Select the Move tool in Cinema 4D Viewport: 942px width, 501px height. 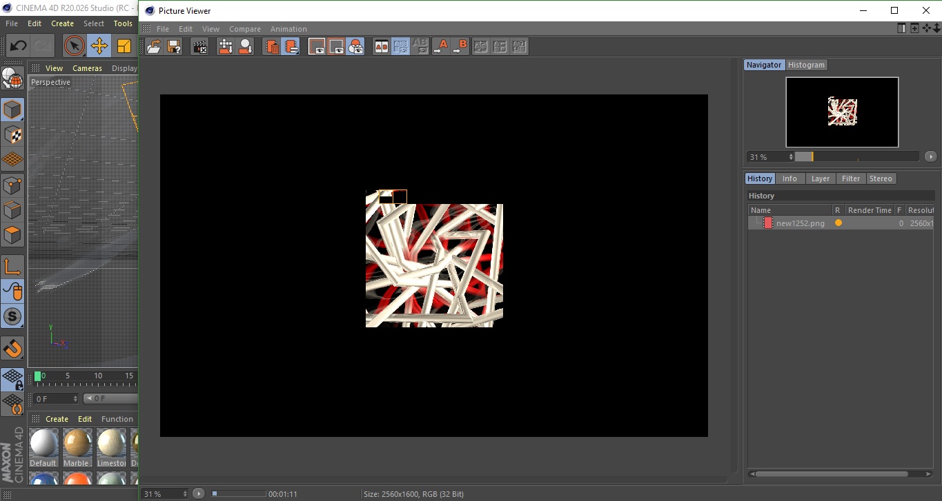click(x=99, y=46)
